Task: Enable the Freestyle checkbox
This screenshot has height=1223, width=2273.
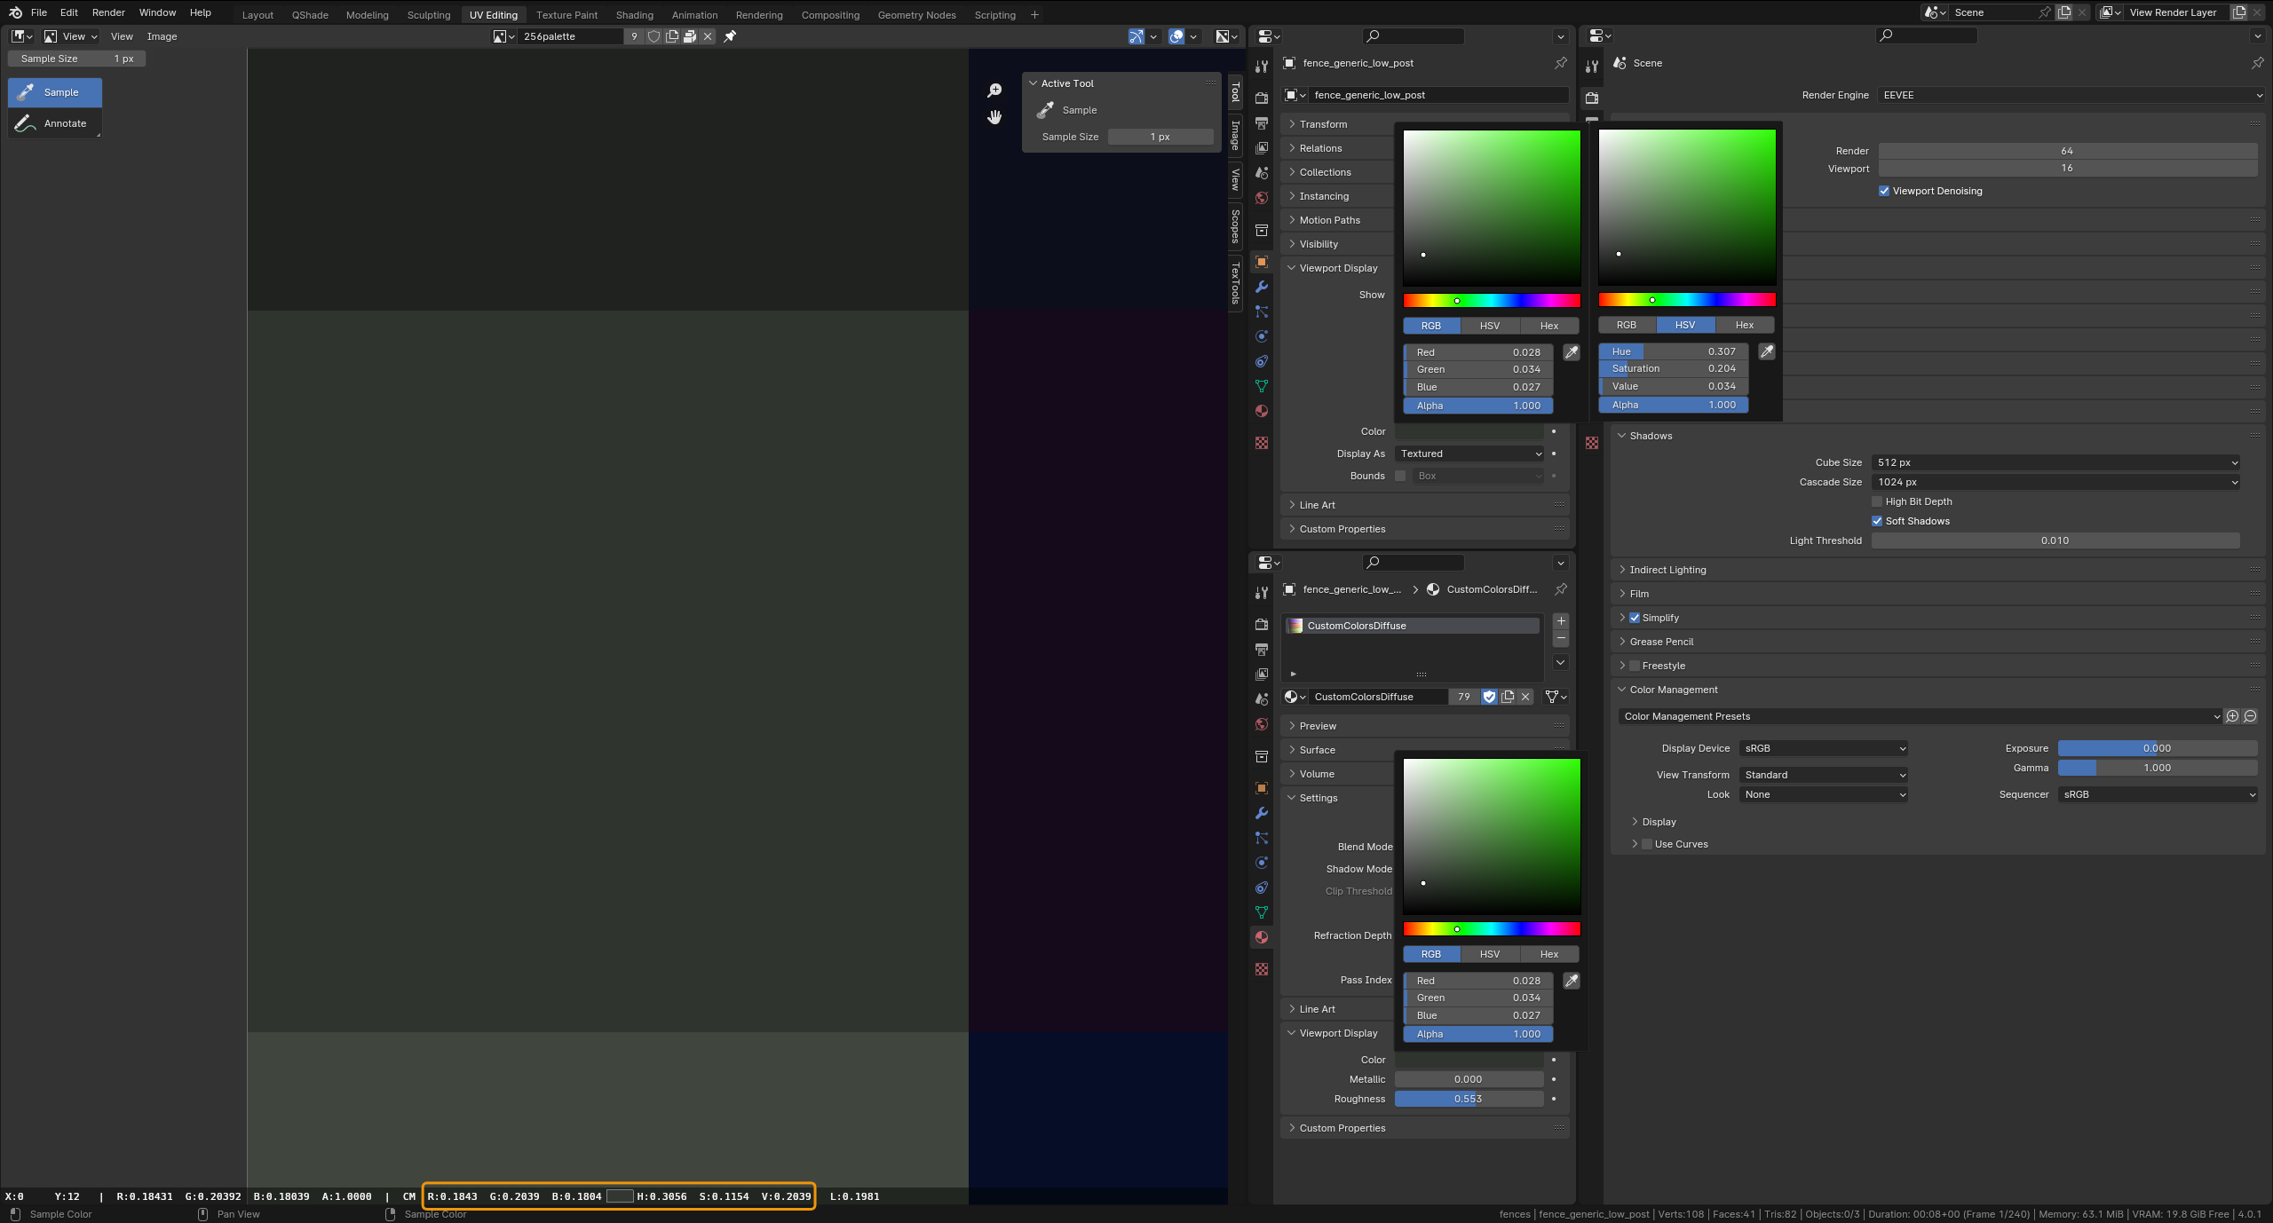Action: (x=1635, y=666)
